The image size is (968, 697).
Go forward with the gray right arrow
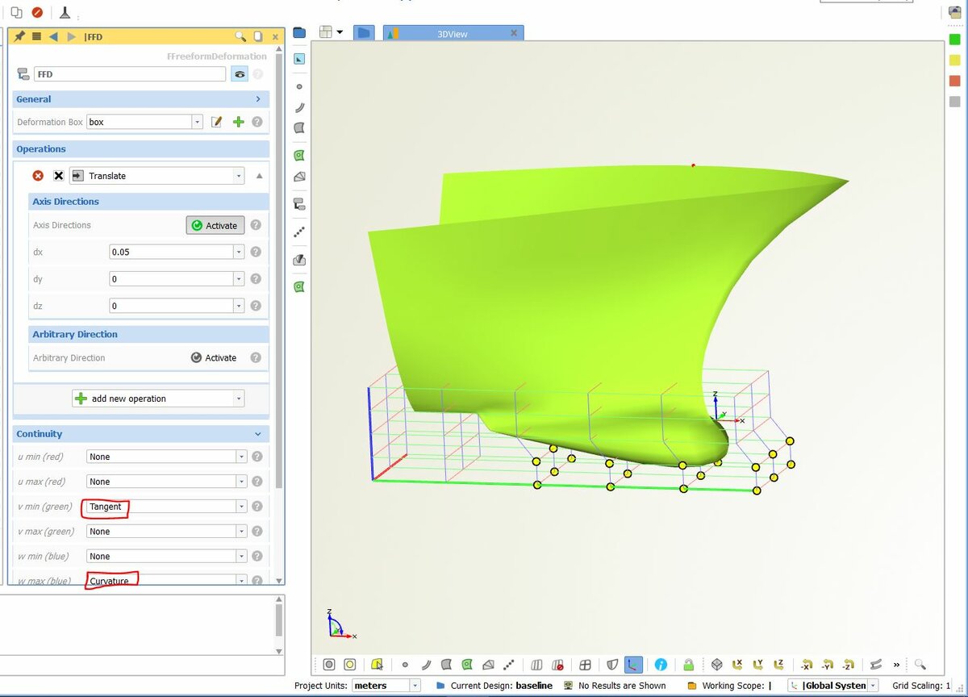coord(72,36)
